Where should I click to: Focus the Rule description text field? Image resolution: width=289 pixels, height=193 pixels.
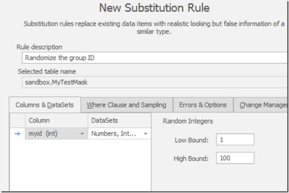coord(154,57)
